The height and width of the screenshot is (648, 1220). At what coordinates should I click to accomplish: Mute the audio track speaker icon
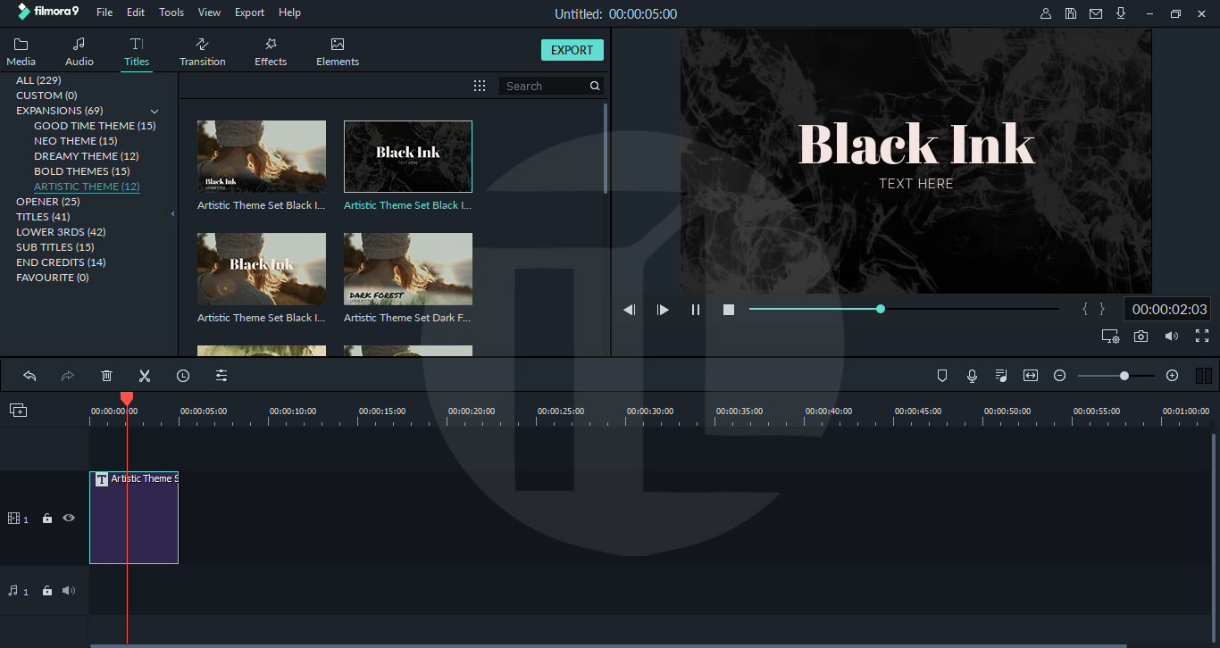[68, 590]
